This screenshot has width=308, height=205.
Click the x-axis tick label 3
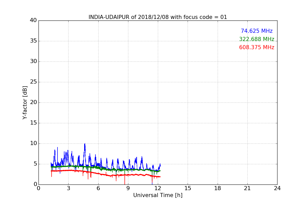(x=68, y=188)
